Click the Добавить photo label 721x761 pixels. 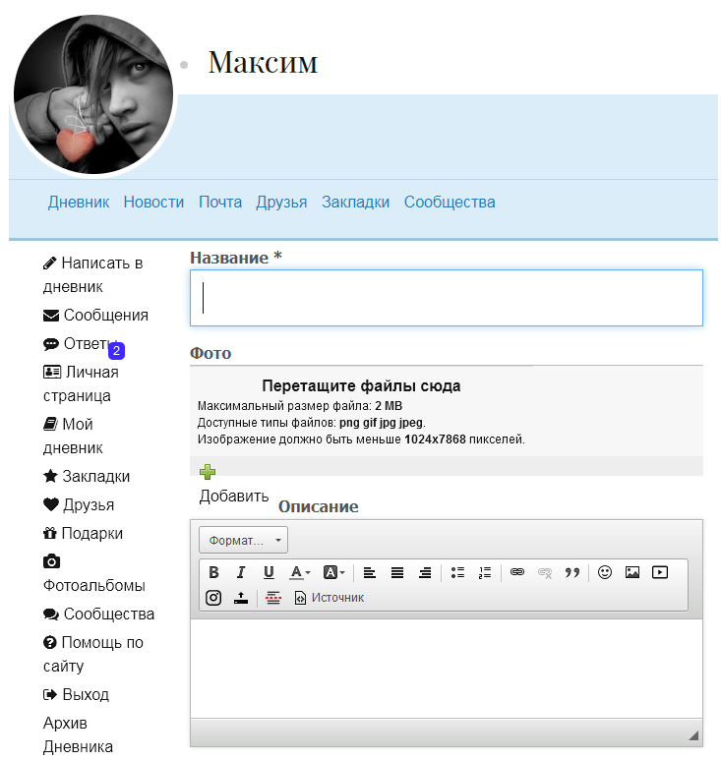[x=234, y=496]
